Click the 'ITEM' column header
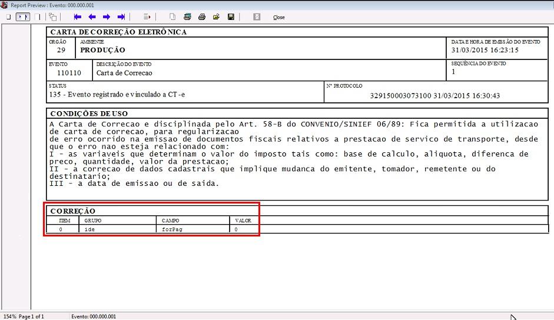Image resolution: width=554 pixels, height=320 pixels. (x=65, y=221)
